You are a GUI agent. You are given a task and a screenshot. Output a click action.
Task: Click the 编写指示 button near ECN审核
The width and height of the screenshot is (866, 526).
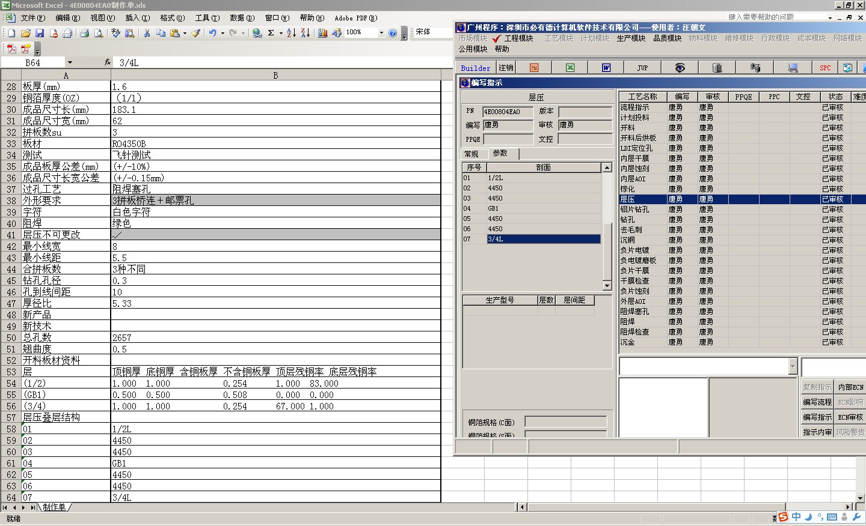817,417
